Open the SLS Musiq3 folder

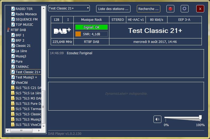pos(26,119)
